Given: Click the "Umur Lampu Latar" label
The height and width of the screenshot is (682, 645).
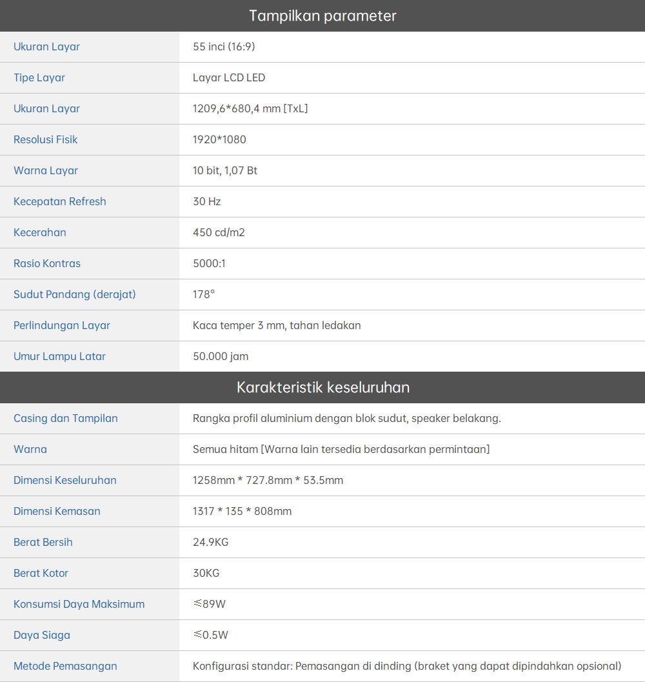Looking at the screenshot, I should click(x=59, y=356).
